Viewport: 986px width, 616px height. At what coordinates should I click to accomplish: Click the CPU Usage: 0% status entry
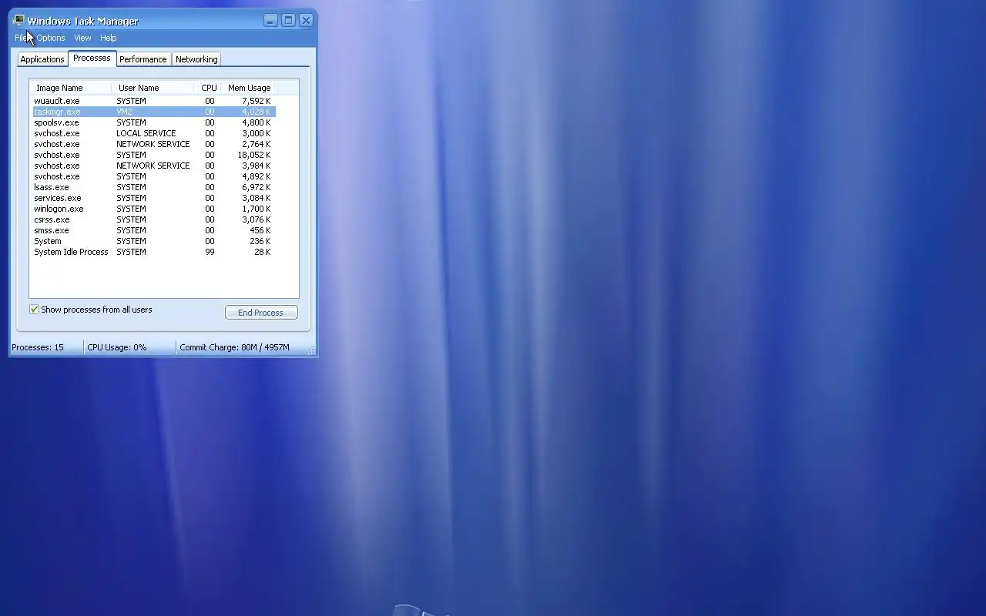click(129, 347)
